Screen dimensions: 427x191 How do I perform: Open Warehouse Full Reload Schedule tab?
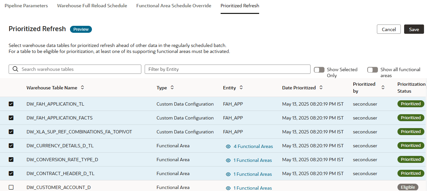[92, 6]
